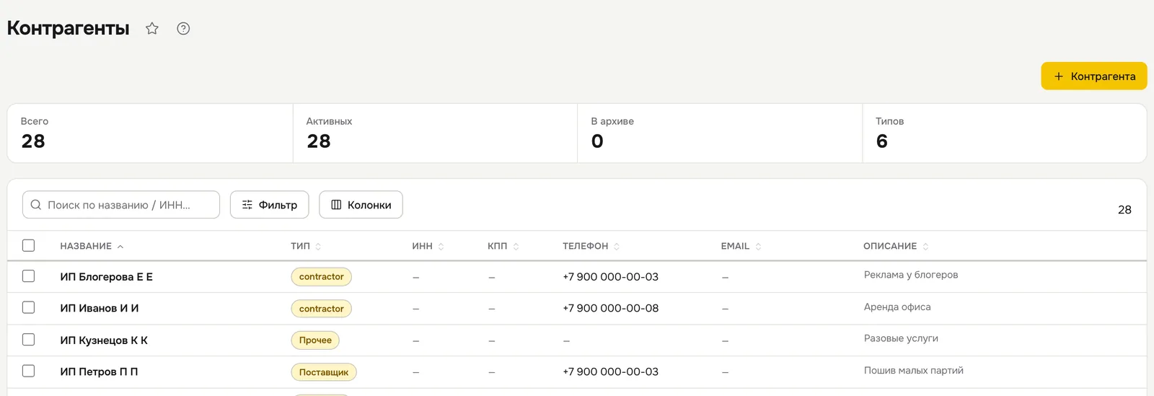Open the В архиве 0 summary card
This screenshot has height=396, width=1154.
pos(720,133)
